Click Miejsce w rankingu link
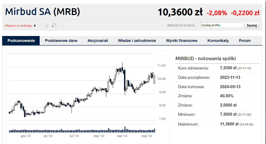Viewport: 266px width, 144px height. click(19, 26)
